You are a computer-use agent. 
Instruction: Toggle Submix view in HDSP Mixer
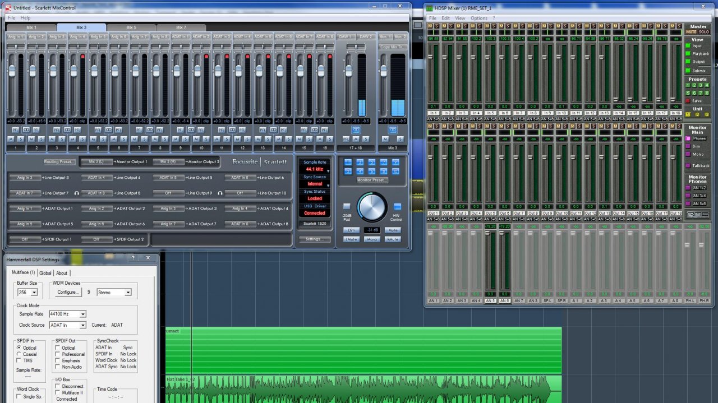pyautogui.click(x=688, y=71)
